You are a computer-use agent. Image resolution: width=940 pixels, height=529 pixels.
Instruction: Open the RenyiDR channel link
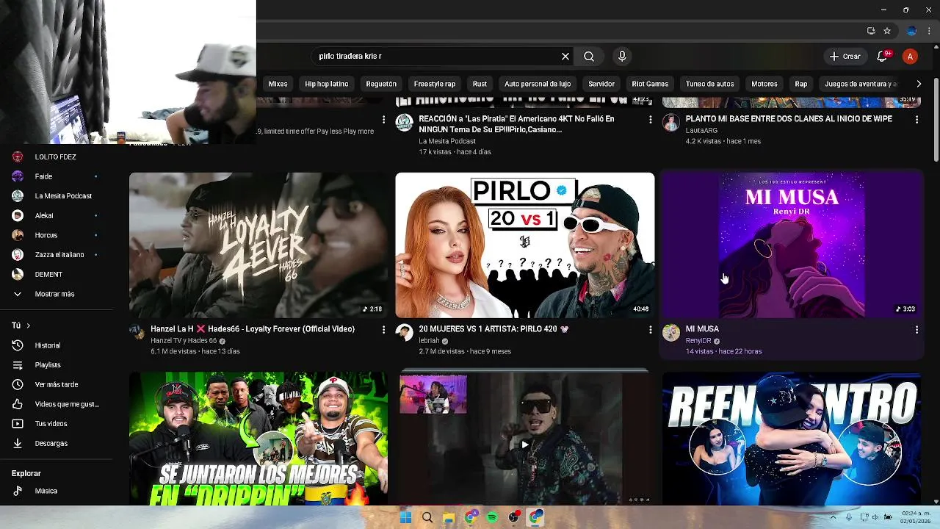pyautogui.click(x=698, y=341)
